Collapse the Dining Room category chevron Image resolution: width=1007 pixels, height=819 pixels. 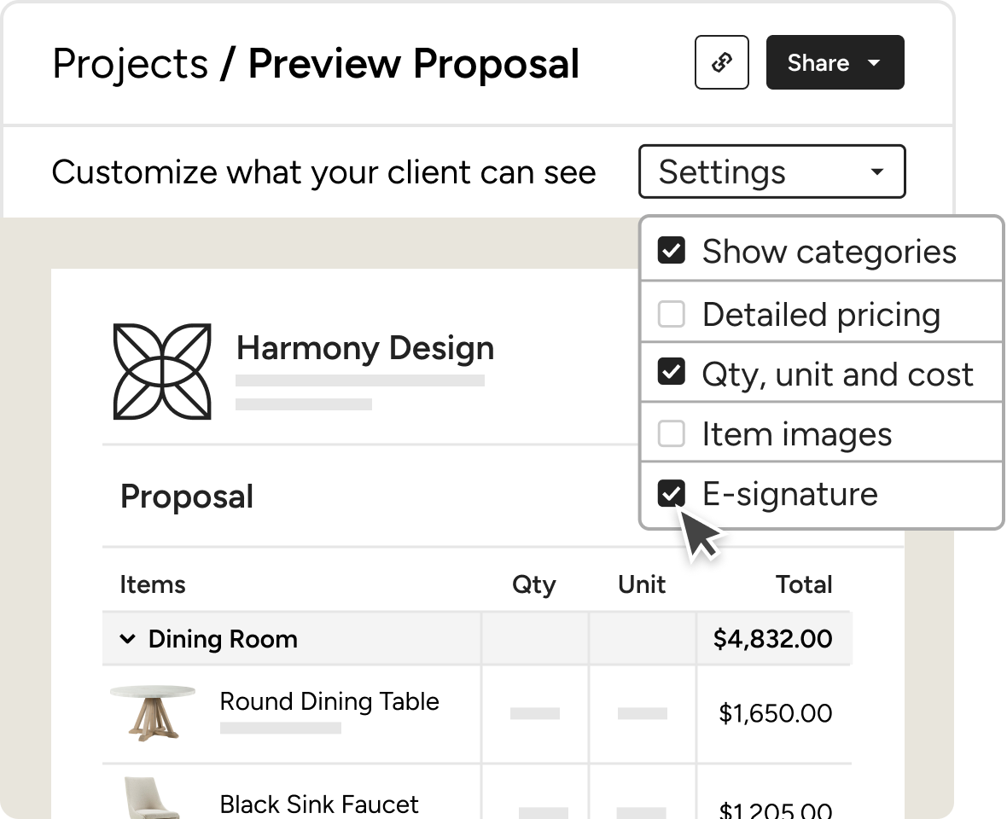[128, 639]
